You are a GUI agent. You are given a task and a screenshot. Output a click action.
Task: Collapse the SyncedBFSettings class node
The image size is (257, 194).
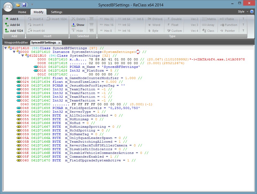click(6, 48)
